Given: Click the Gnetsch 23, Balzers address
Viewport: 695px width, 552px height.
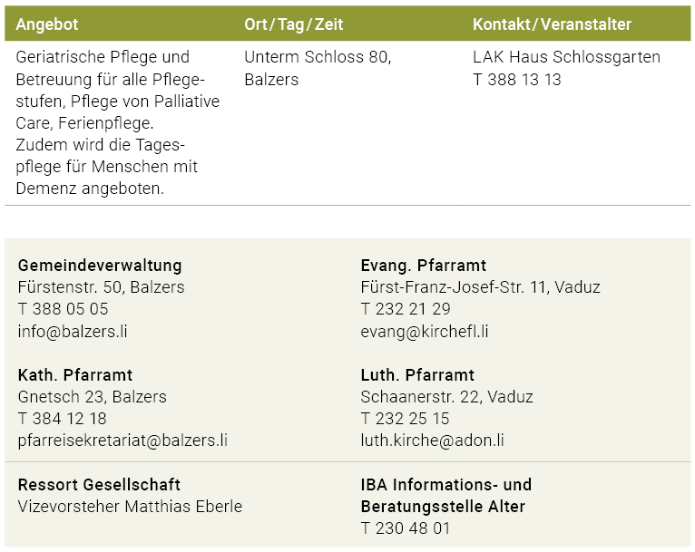Looking at the screenshot, I should [93, 397].
